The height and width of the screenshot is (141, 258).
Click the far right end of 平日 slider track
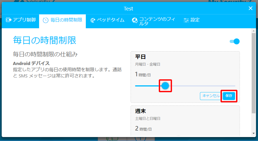click(x=234, y=86)
